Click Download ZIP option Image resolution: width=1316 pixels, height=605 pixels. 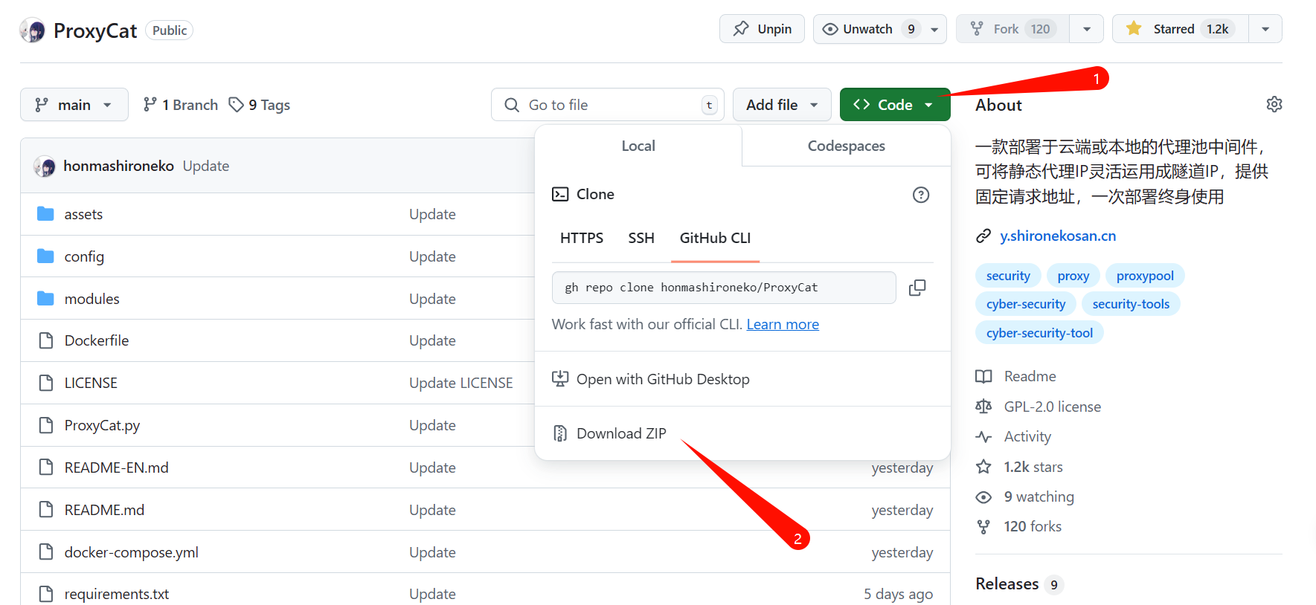pos(620,433)
